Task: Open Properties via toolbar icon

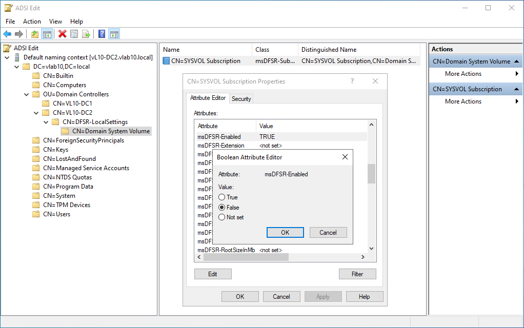Action: 74,34
